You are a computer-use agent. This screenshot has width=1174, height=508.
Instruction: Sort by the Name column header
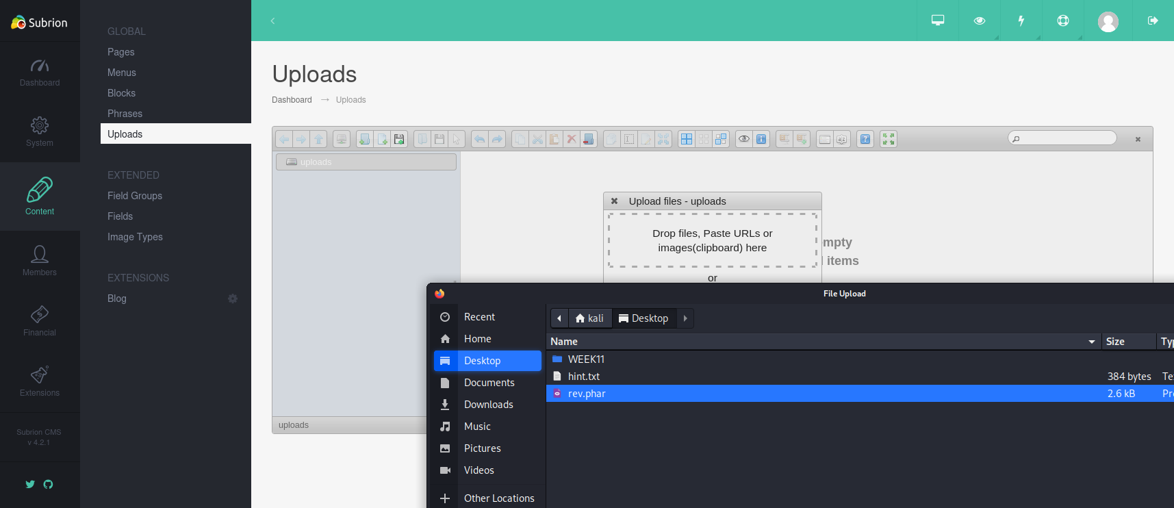coord(824,342)
